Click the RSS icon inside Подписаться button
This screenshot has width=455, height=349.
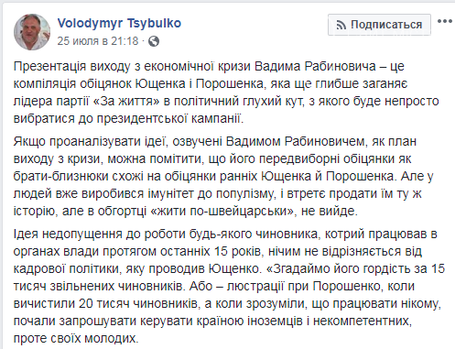(341, 25)
